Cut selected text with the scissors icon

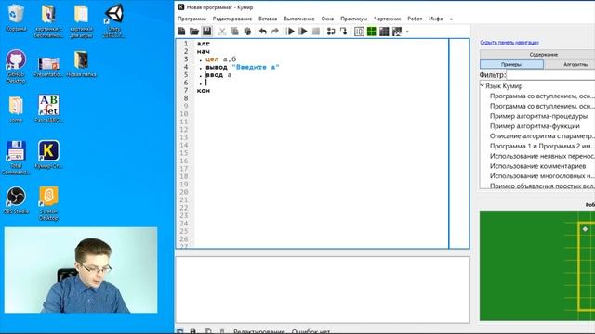point(222,32)
